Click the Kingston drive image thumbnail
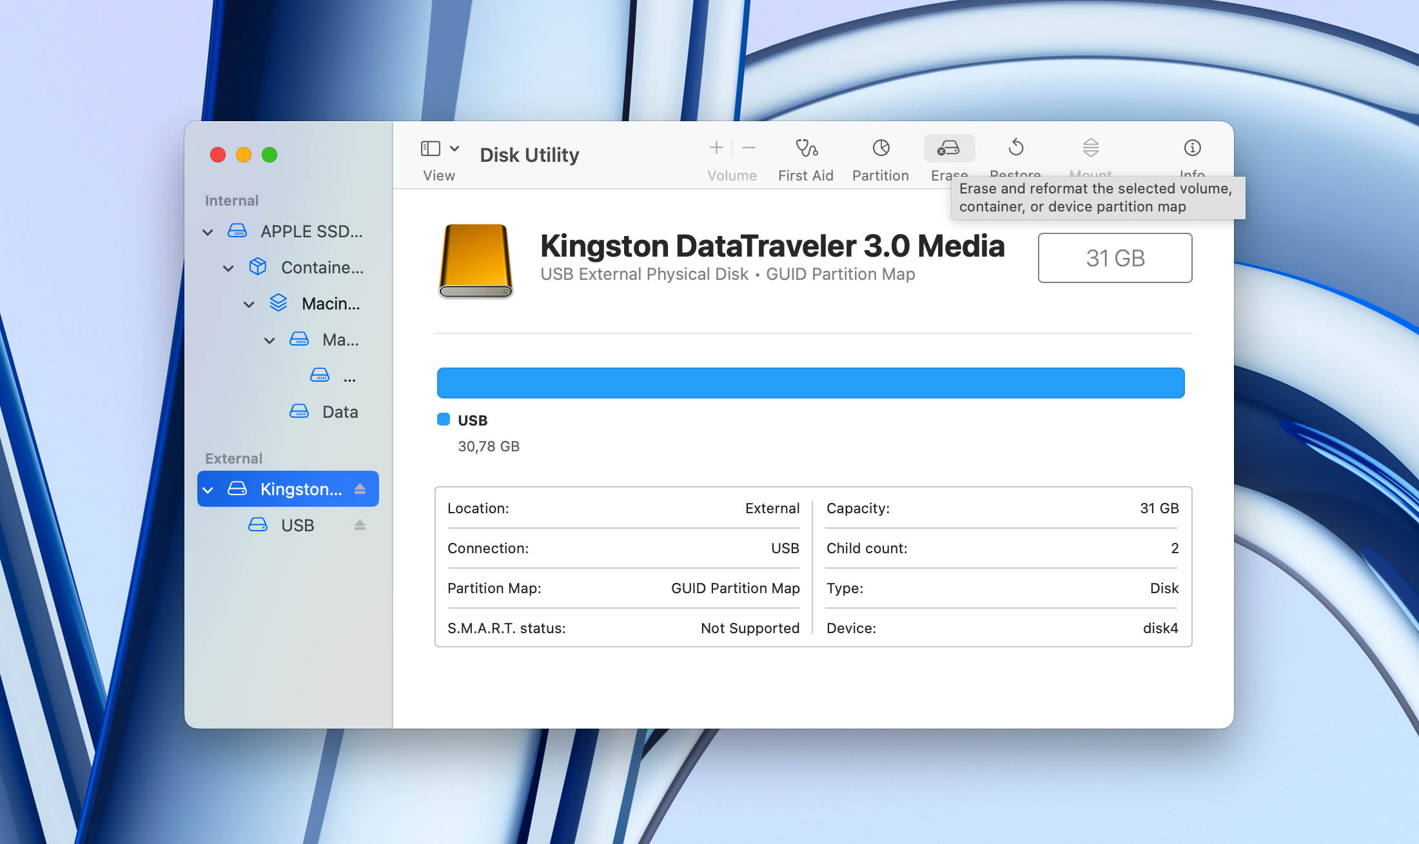The width and height of the screenshot is (1419, 844). [x=476, y=260]
